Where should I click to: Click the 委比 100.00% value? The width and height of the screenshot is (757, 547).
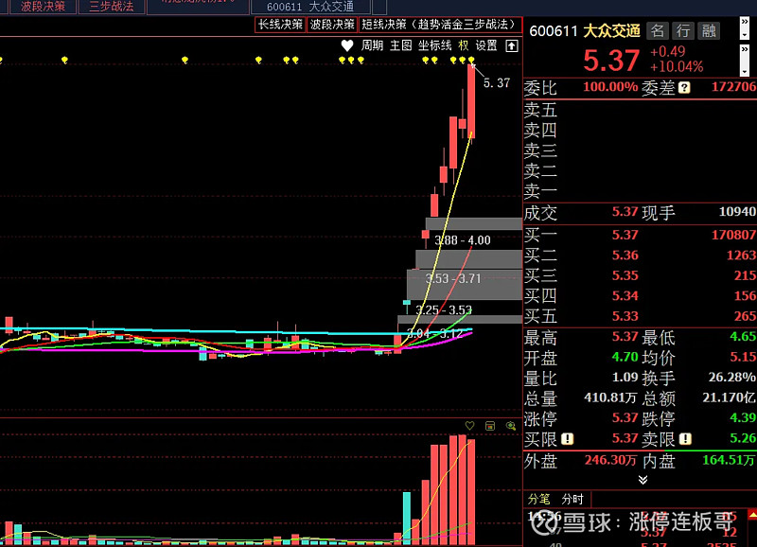[x=610, y=87]
